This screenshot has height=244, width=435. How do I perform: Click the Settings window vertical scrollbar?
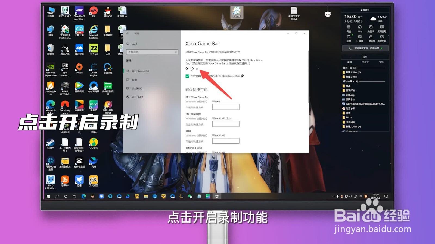[x=308, y=76]
